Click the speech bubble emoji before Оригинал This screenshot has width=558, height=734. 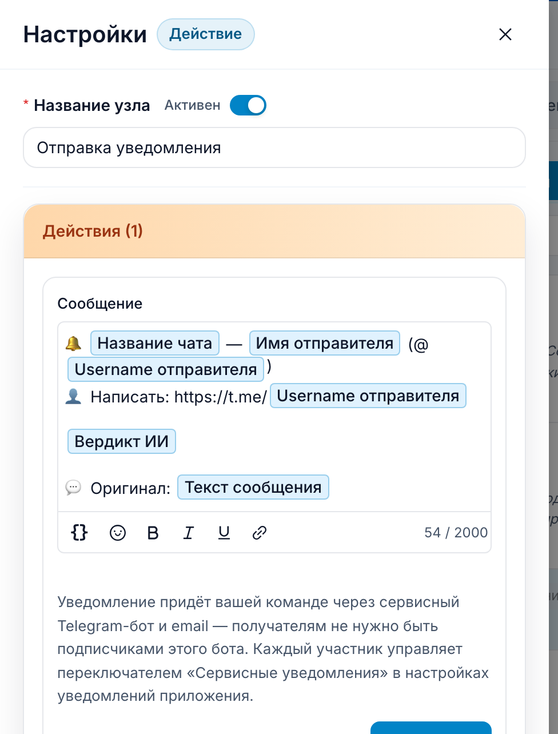click(x=73, y=488)
